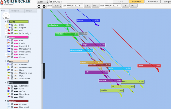This screenshot has height=109, width=171.
Task: Select the Duchess boat label on map
Action: (x=88, y=20)
